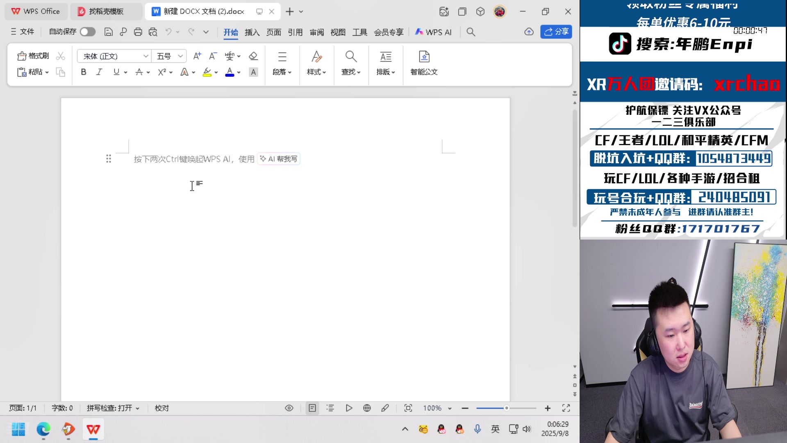Viewport: 787px width, 443px height.
Task: Click the Redo arrow icon
Action: tap(191, 32)
